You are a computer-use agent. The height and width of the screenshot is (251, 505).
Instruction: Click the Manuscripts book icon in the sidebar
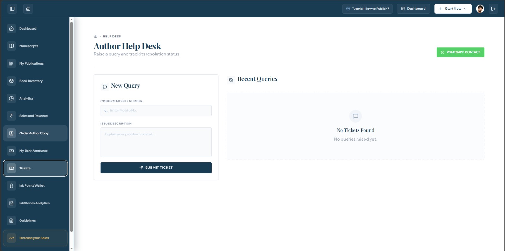11,46
